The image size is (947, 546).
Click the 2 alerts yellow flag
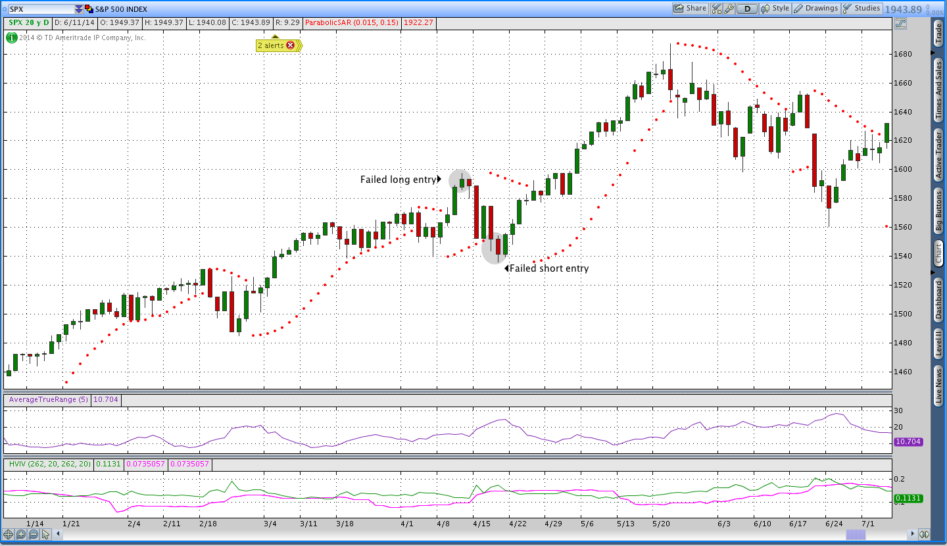point(279,45)
